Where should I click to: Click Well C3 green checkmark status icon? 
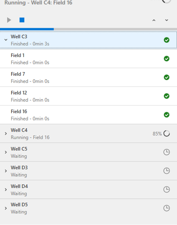click(167, 40)
